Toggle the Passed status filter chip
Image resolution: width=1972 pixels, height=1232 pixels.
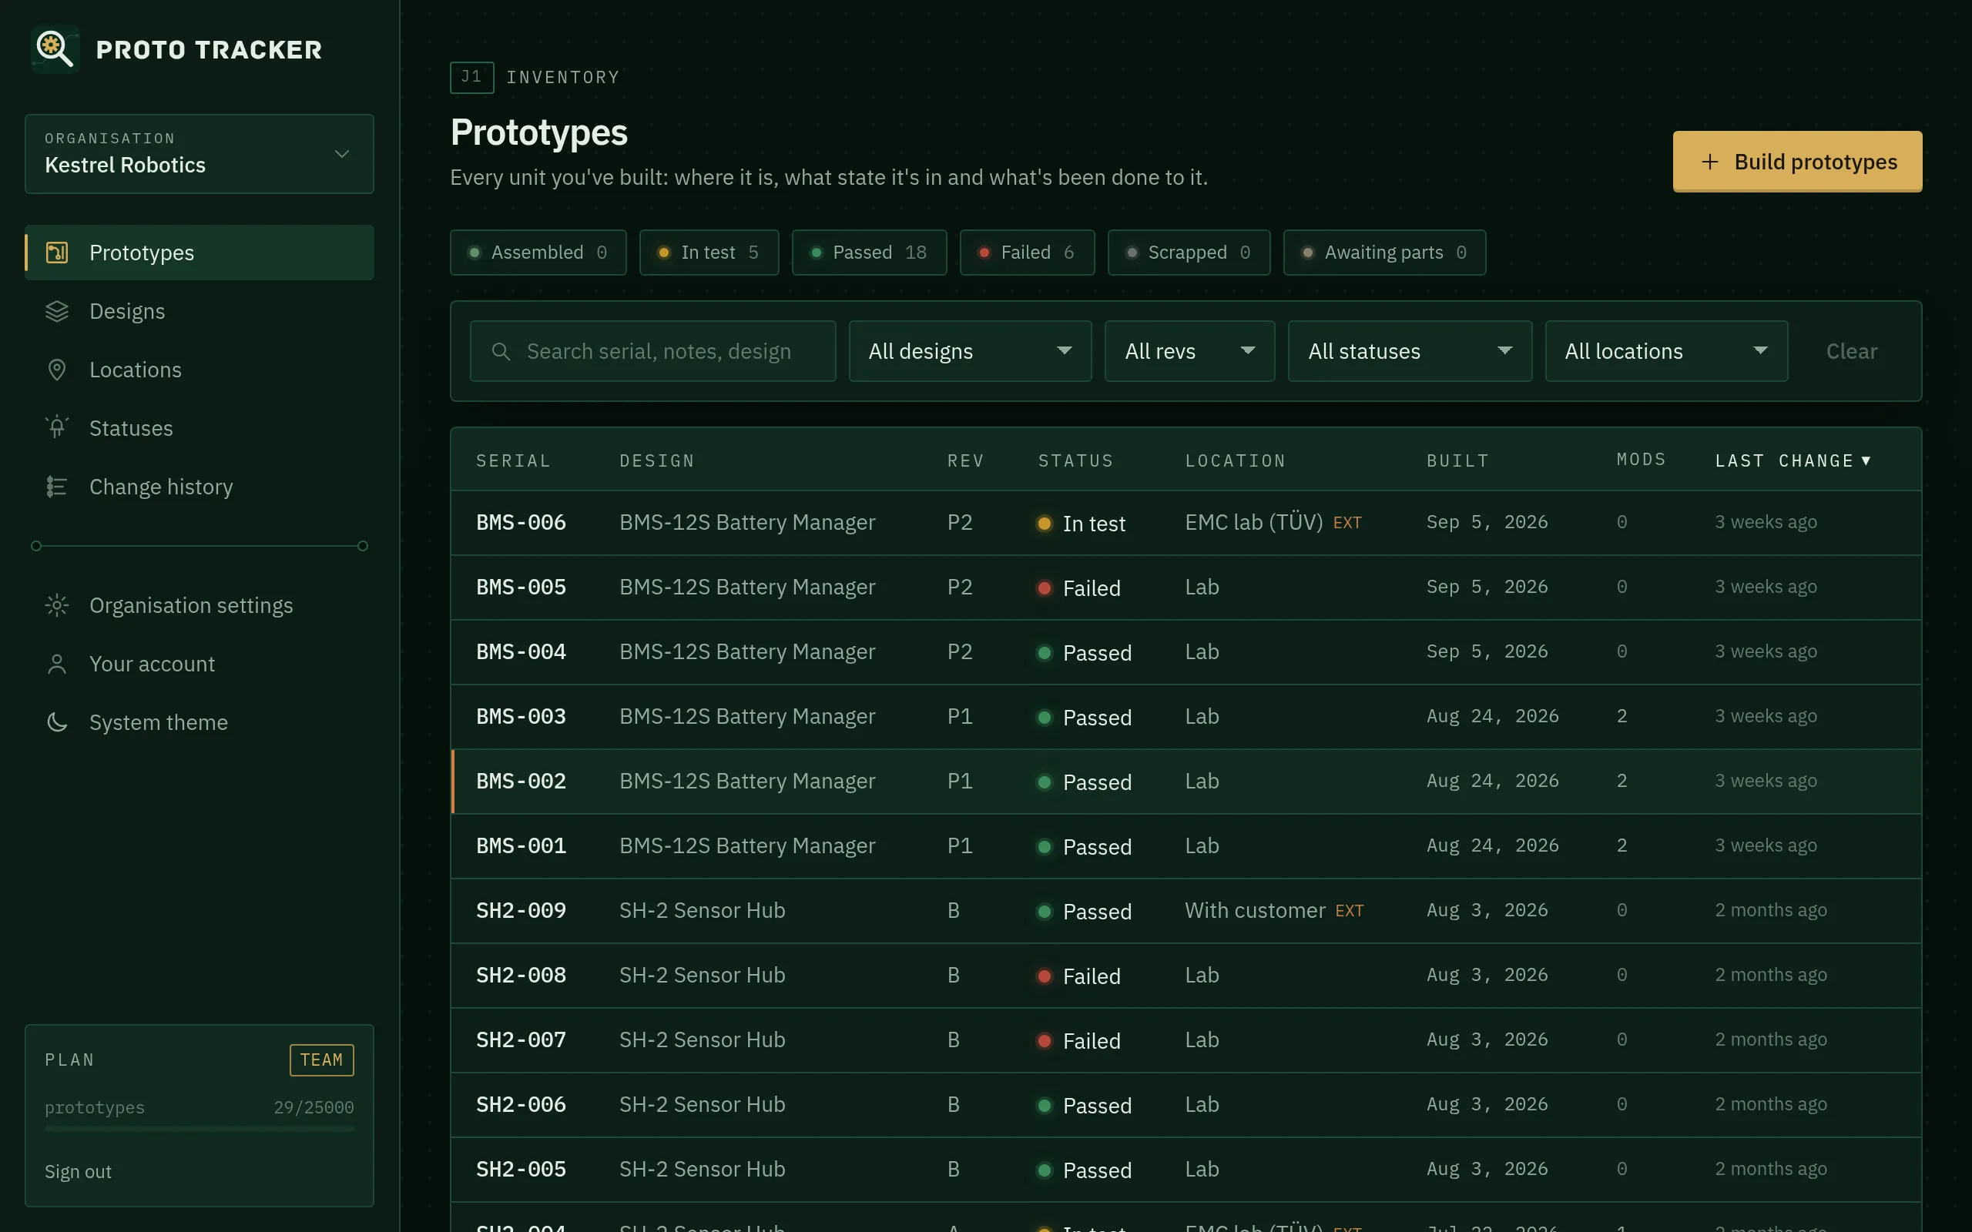pyautogui.click(x=870, y=253)
